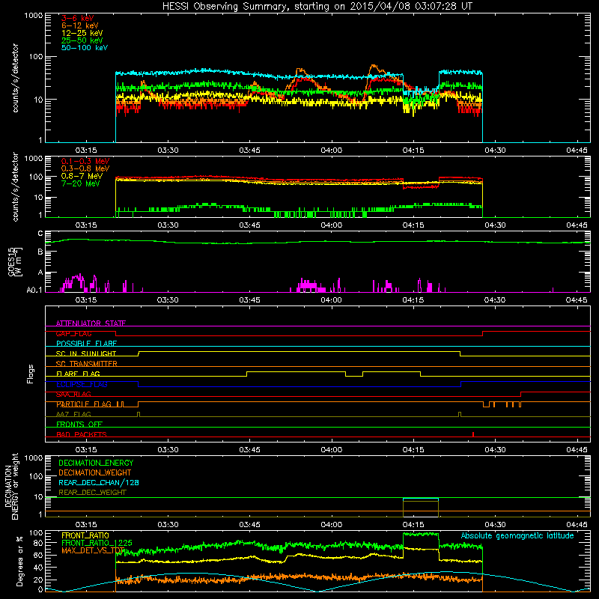Click the 0.3-0.8 MeV legend entry
The width and height of the screenshot is (599, 599).
(85, 168)
